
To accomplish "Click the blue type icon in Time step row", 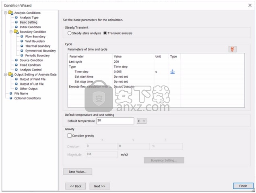I will (172, 72).
